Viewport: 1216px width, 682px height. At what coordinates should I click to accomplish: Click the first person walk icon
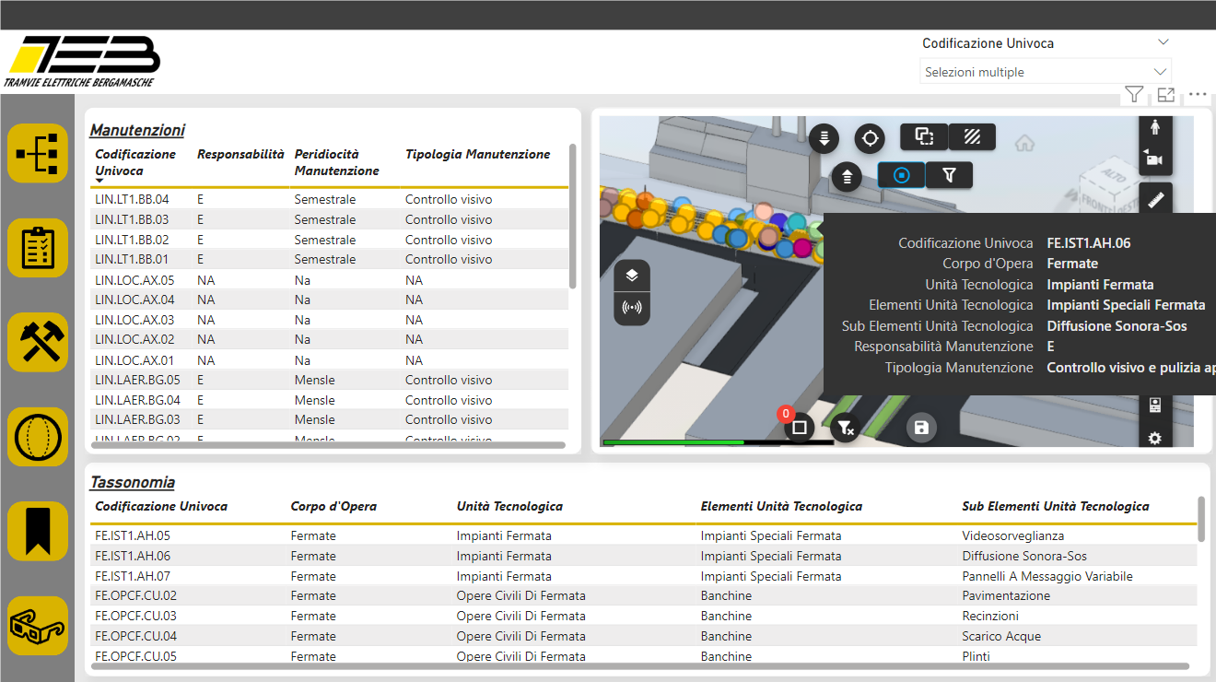tap(1155, 127)
